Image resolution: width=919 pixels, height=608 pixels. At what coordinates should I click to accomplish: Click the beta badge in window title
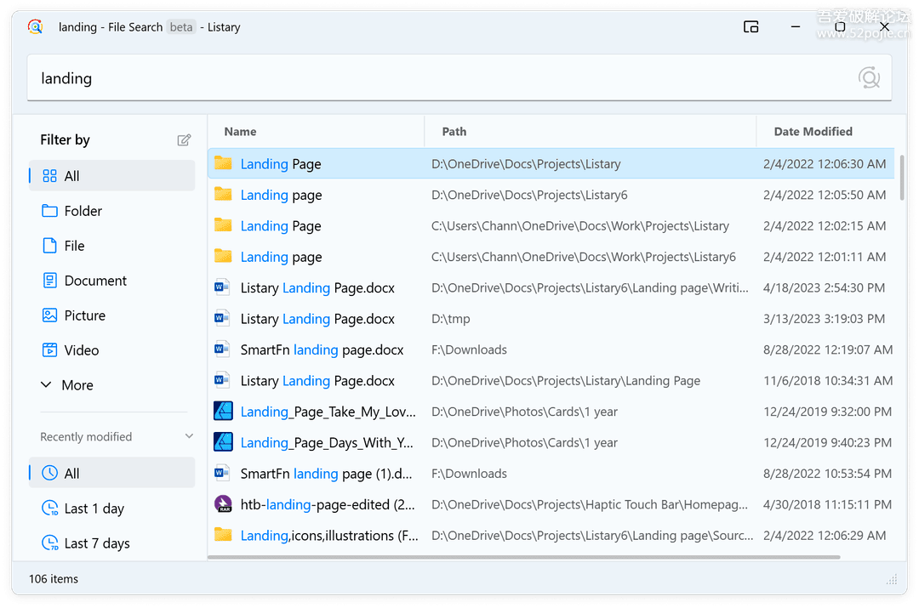coord(181,27)
